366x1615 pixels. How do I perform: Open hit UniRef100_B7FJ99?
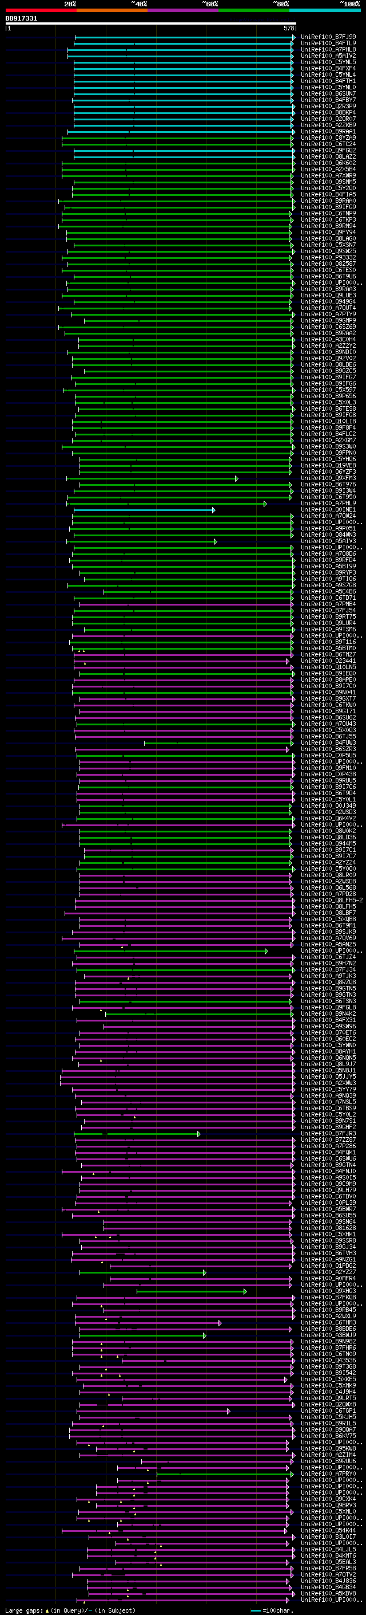[328, 37]
